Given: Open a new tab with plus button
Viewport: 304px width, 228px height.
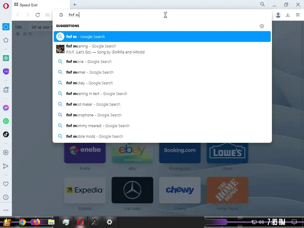Looking at the screenshot, I should click(x=75, y=5).
